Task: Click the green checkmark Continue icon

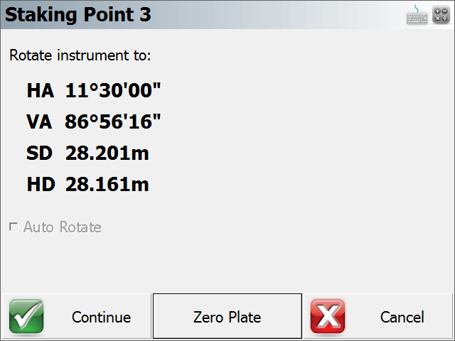Action: pyautogui.click(x=26, y=316)
